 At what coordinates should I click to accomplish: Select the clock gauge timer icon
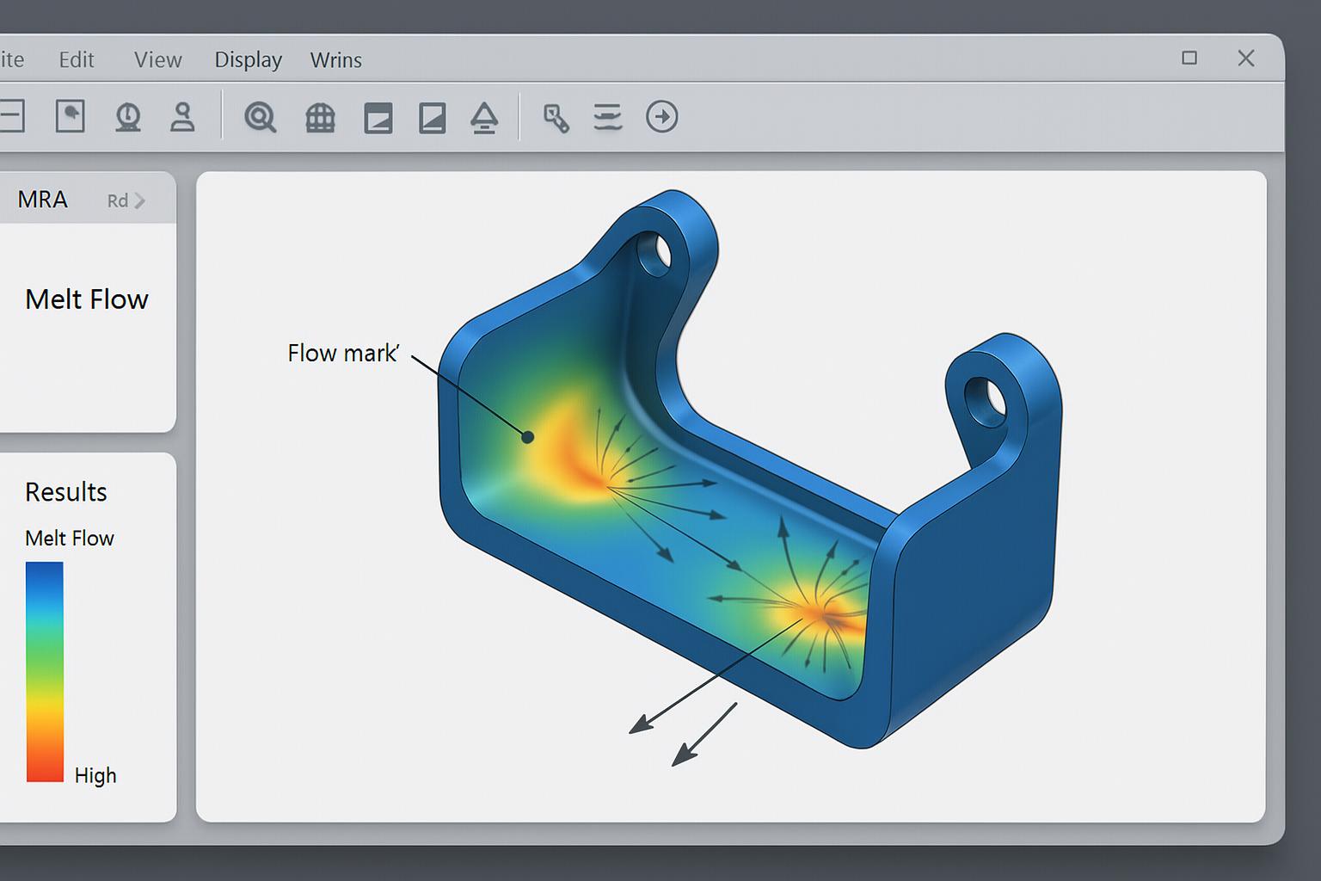127,117
